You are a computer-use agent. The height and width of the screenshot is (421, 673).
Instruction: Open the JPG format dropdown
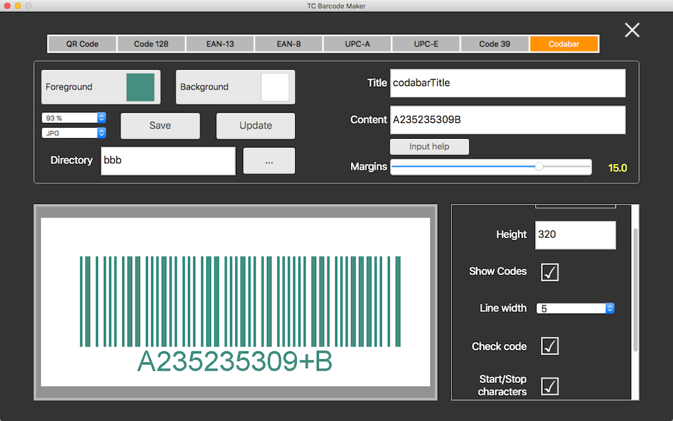(x=74, y=133)
